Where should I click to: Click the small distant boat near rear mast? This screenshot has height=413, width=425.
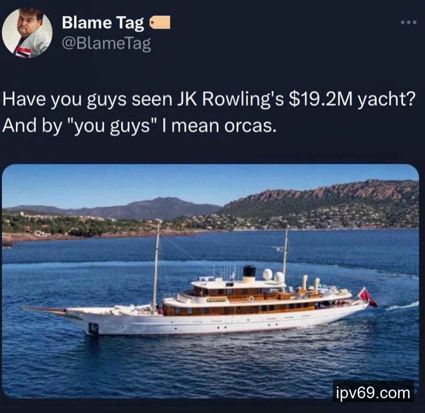pos(278,248)
